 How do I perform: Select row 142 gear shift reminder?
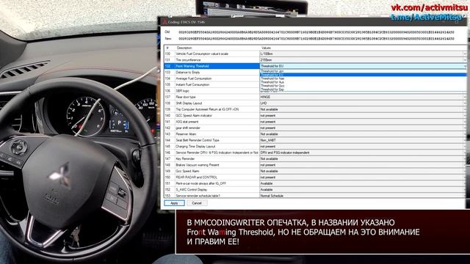[x=211, y=128]
